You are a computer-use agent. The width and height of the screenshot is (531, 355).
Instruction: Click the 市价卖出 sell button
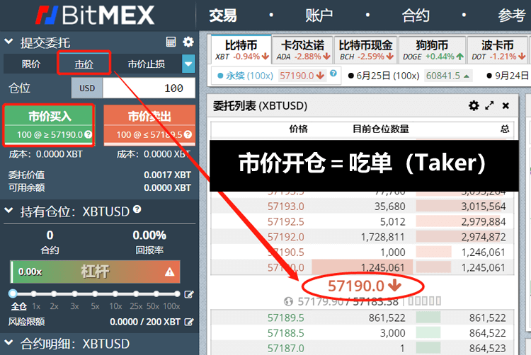(x=149, y=125)
